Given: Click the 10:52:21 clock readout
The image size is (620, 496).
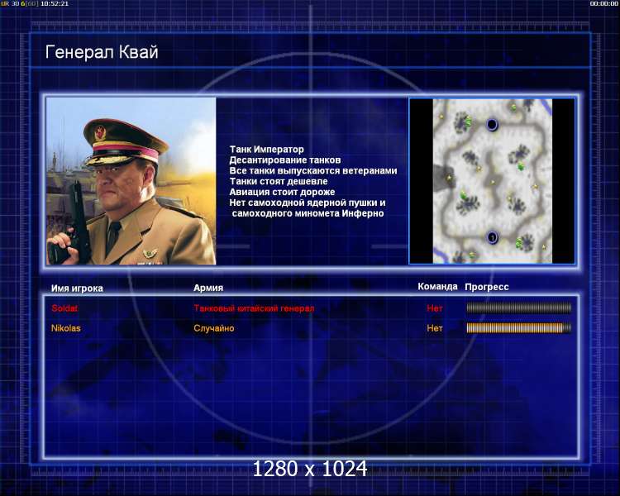Looking at the screenshot, I should 55,3.
